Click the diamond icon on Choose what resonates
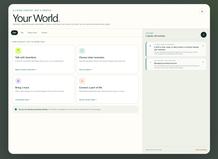The height and width of the screenshot is (159, 218). tap(82, 51)
